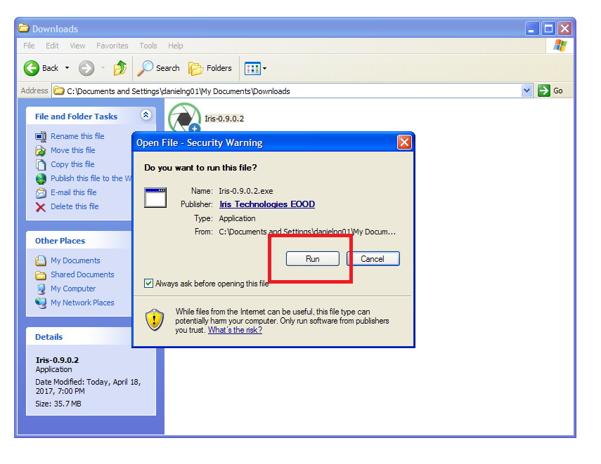Click Run in the Security Warning dialog

click(312, 259)
